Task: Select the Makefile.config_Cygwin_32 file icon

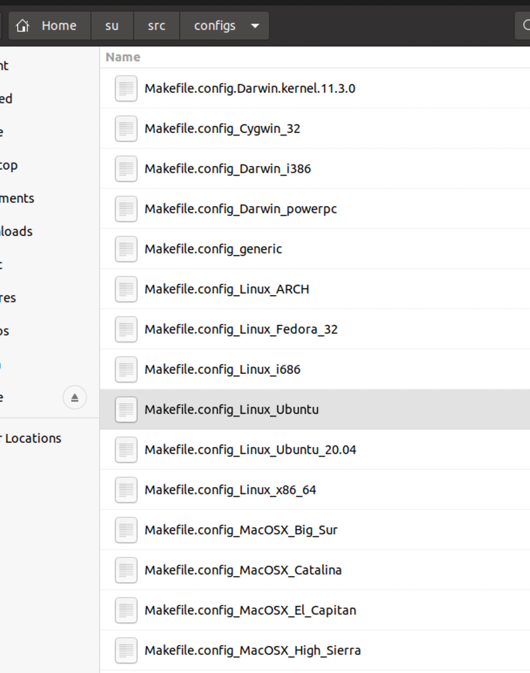Action: click(126, 129)
